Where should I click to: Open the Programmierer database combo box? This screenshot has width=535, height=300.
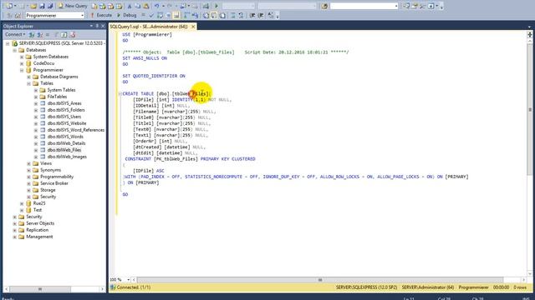click(54, 16)
